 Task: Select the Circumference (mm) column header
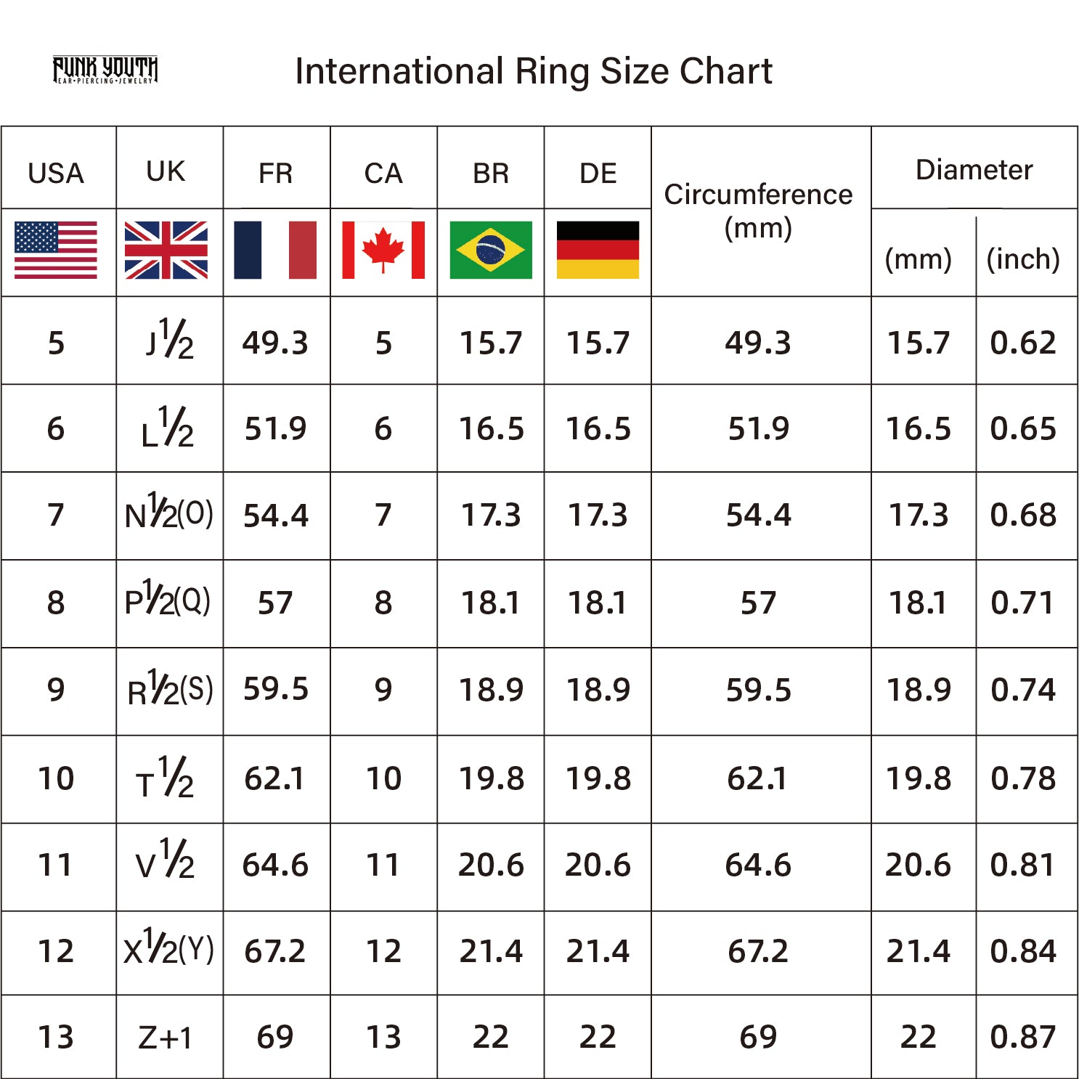(758, 211)
